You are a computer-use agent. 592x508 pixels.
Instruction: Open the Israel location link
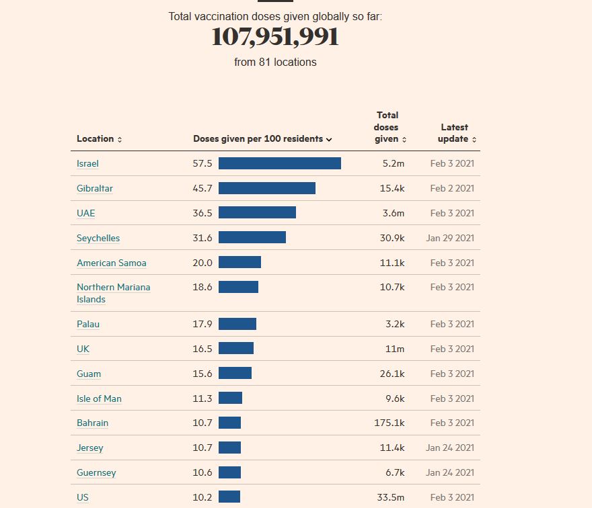click(87, 164)
